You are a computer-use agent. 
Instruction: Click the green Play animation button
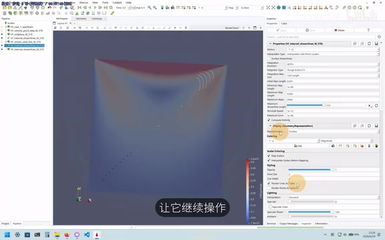pos(95,7)
